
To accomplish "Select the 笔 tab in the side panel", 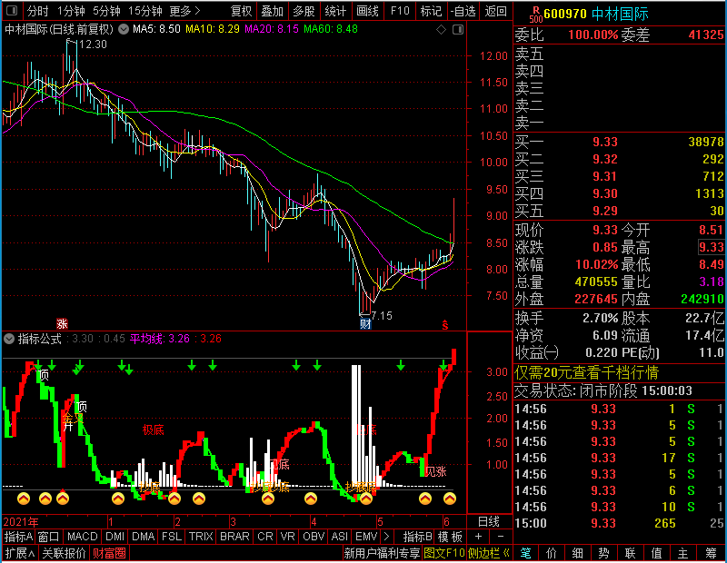I will (x=526, y=553).
